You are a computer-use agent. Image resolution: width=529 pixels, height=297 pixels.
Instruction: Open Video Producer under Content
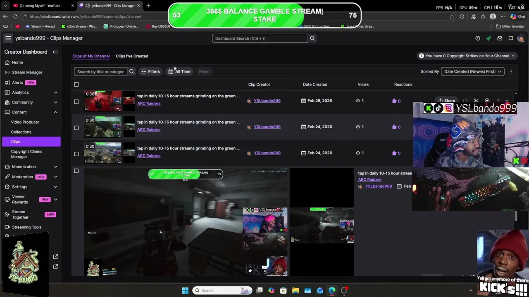pyautogui.click(x=25, y=122)
